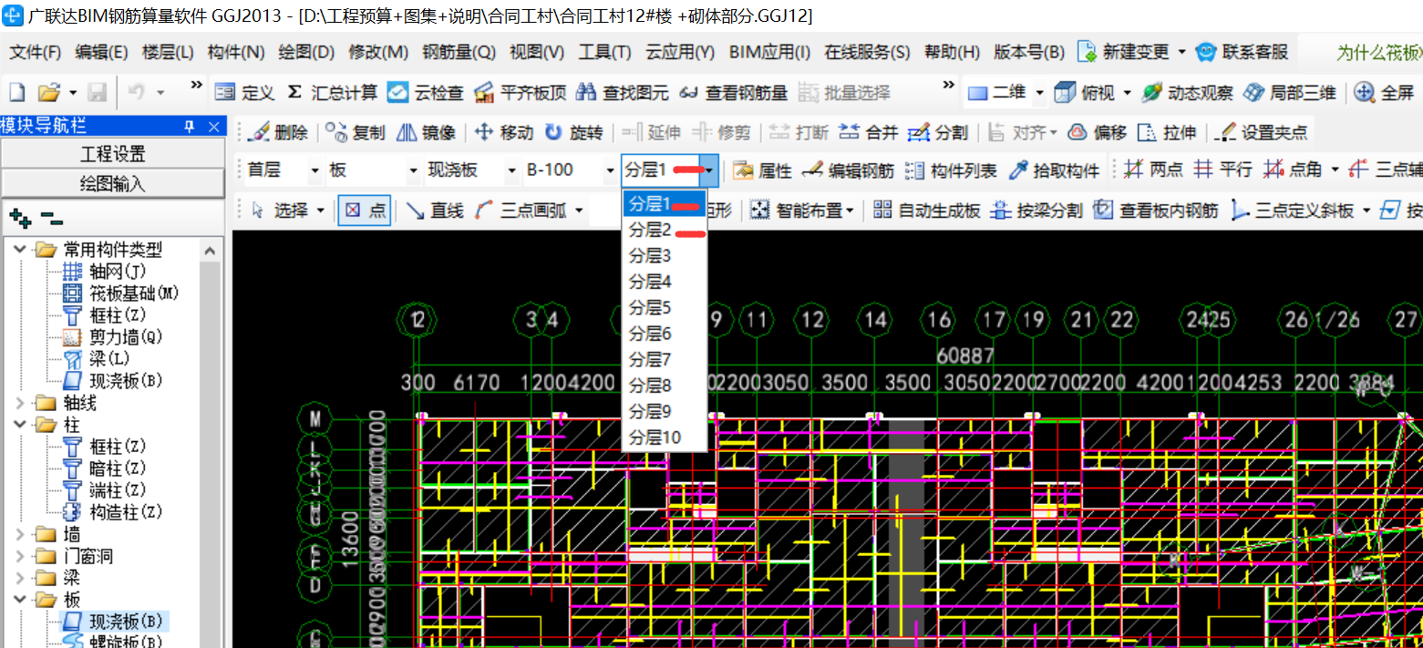This screenshot has width=1423, height=648.
Task: Open the 文件(F) menu
Action: (36, 52)
